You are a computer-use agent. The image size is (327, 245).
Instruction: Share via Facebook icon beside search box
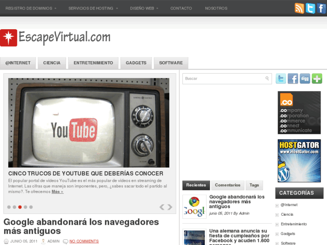click(x=293, y=79)
